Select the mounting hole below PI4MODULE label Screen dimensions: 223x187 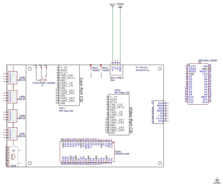click(160, 69)
